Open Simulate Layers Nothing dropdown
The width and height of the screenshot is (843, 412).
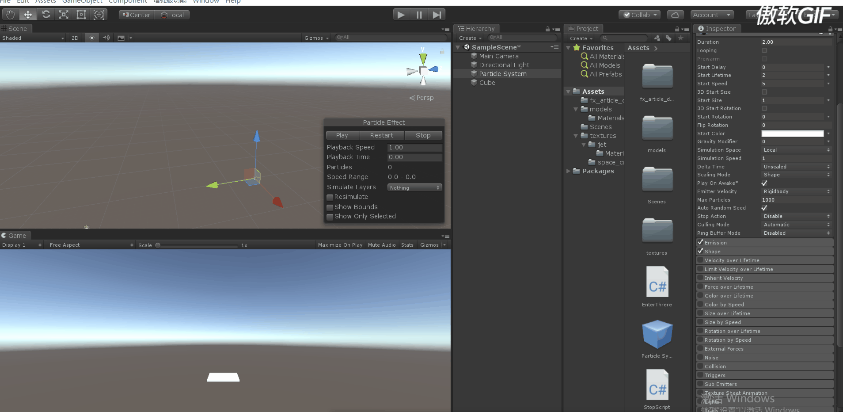point(414,187)
